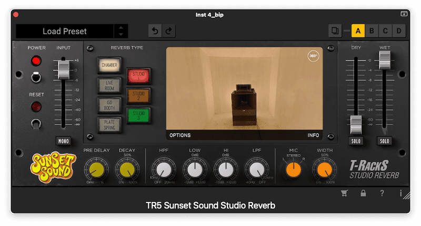Image resolution: width=421 pixels, height=226 pixels.
Task: Click the orange MIC knob
Action: 294,170
